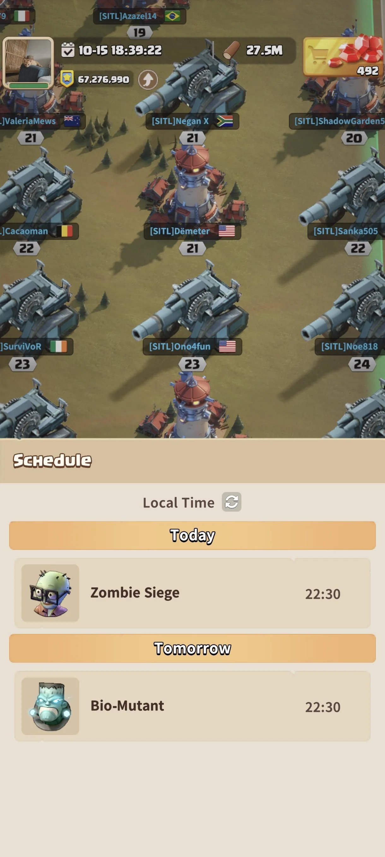Image resolution: width=385 pixels, height=857 pixels.
Task: Tap the [SITL]Noe818 nameplate
Action: click(350, 347)
